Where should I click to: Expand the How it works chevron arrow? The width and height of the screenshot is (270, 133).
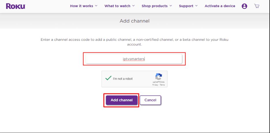pyautogui.click(x=96, y=6)
